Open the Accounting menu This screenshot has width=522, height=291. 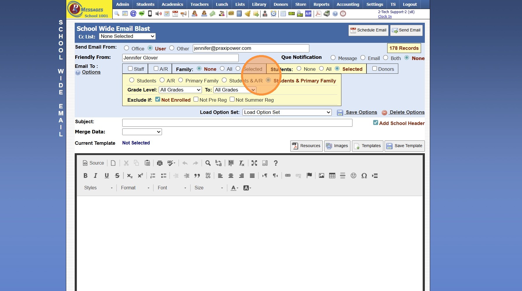coord(348,4)
